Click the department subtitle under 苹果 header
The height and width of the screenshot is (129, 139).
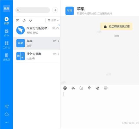94,14
